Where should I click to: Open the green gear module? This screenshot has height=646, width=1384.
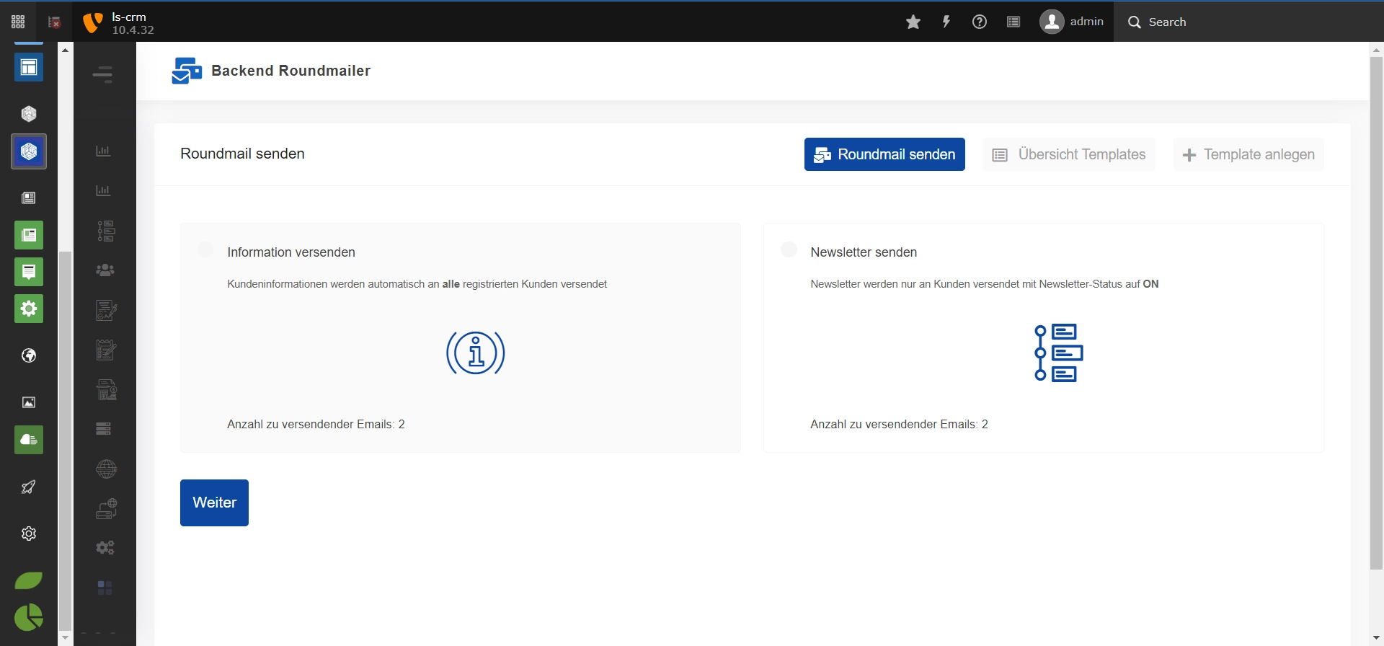coord(29,309)
